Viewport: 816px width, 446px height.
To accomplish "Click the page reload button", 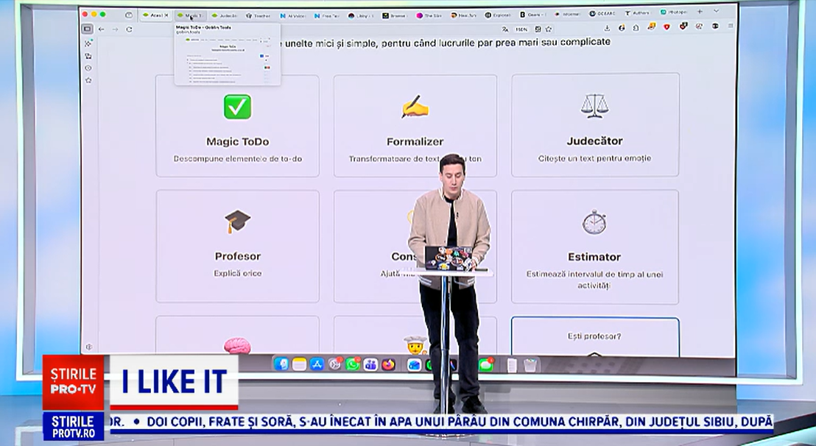I will pos(130,27).
